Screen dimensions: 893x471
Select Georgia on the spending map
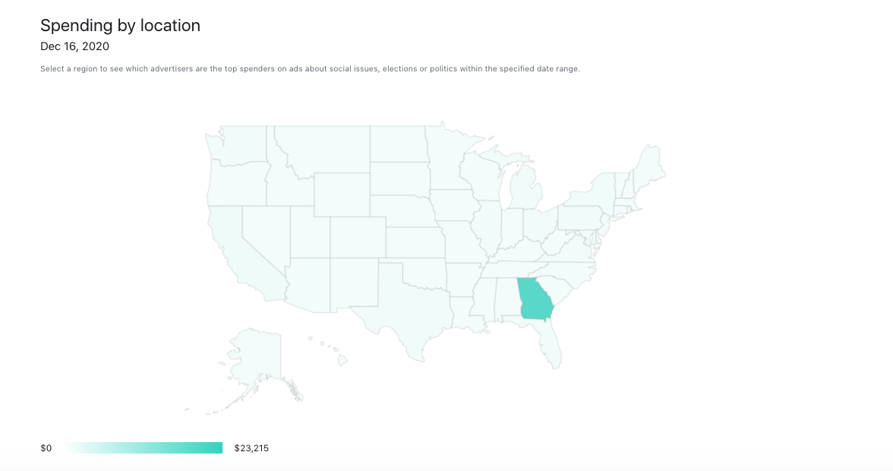point(534,300)
